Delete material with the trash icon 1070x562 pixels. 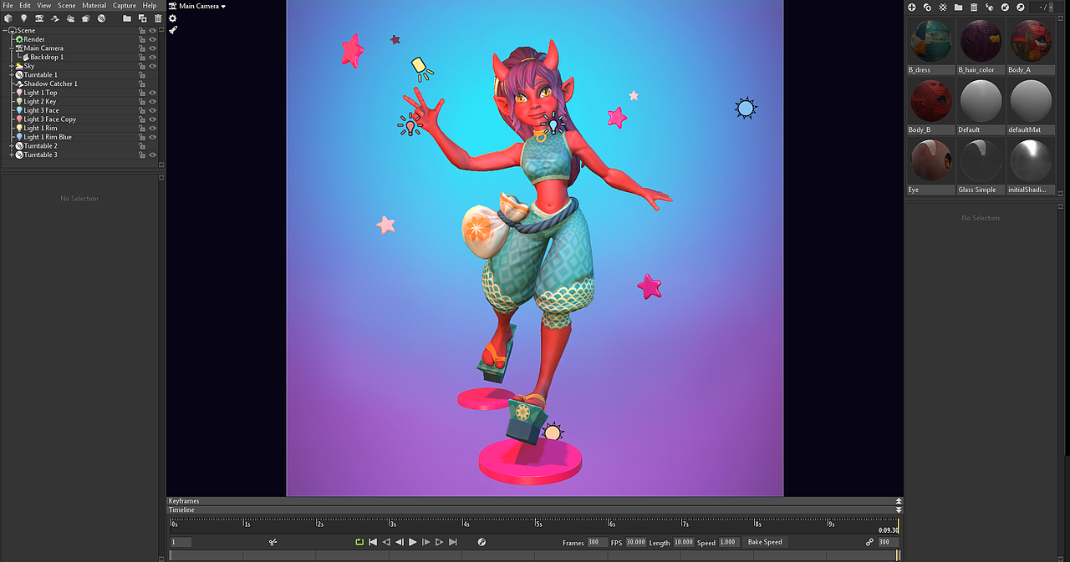click(974, 7)
